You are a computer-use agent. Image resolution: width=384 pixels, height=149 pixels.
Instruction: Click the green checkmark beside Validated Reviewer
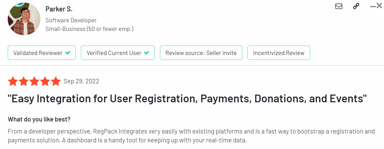68,53
